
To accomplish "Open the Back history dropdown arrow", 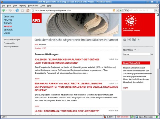I will click(x=7, y=10).
